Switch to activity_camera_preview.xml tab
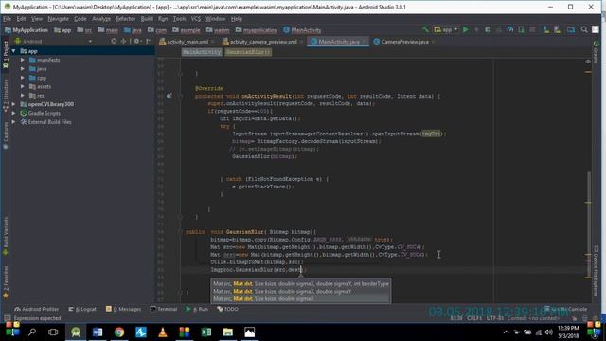The height and width of the screenshot is (341, 606). [263, 42]
